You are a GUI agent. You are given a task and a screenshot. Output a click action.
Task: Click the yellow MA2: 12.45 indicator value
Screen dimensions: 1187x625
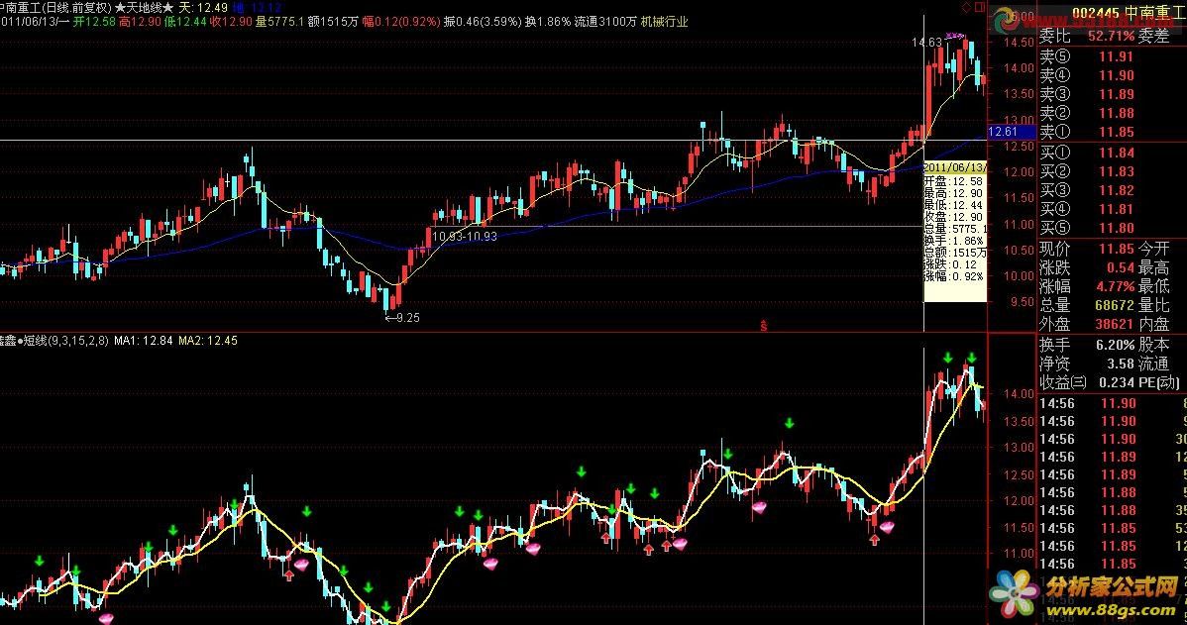point(207,341)
